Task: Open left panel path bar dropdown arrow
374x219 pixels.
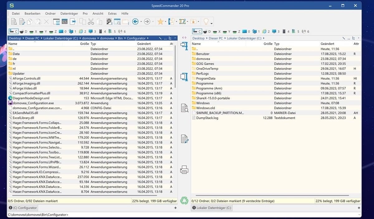Action: click(x=175, y=38)
